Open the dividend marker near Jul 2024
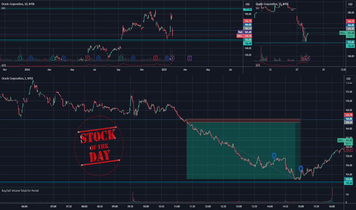Screen dimensions: 356x210 98,58
